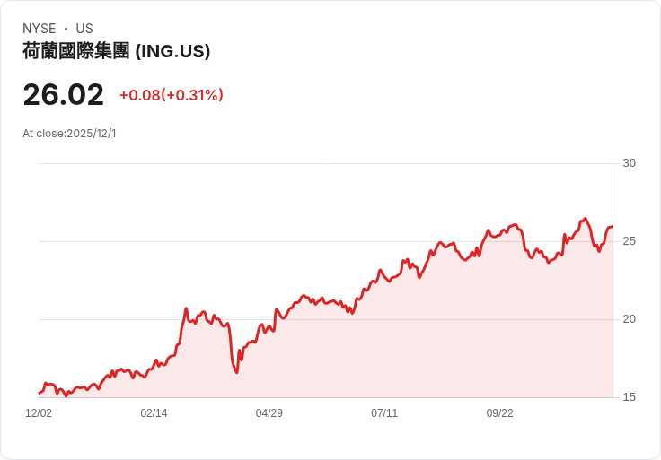Click the chart's highest peak near the right end
Viewport: 661px width, 460px height.
586,218
